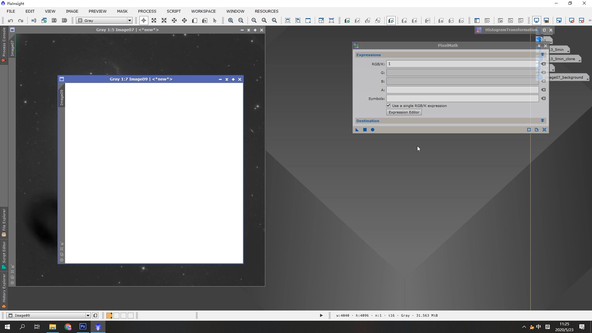Viewport: 592px width, 333px height.
Task: Click the pointer arrow mode icon
Action: tap(215, 21)
